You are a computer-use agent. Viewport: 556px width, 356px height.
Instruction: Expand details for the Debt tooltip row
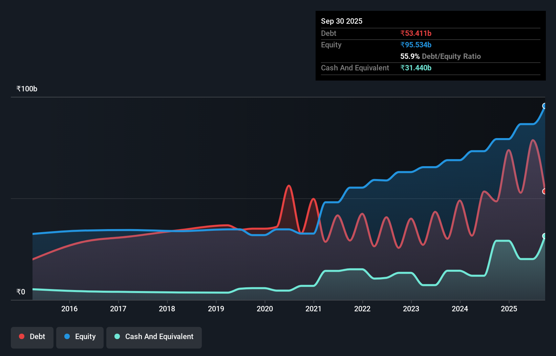328,34
